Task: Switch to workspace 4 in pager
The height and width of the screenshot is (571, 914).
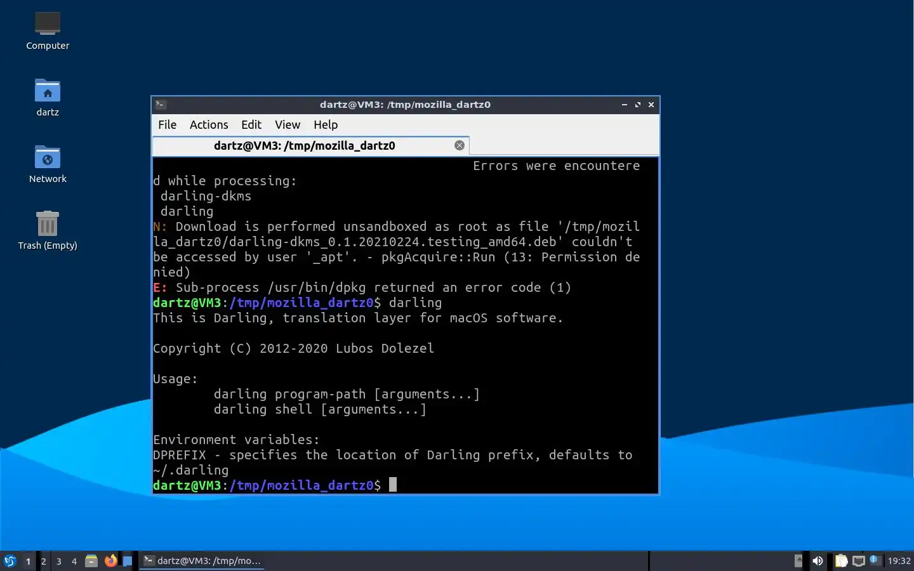Action: (x=74, y=561)
